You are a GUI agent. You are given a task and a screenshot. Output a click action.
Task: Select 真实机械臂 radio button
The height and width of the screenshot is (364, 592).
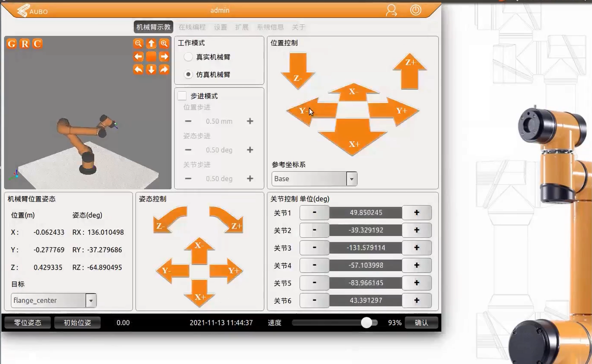pyautogui.click(x=188, y=57)
